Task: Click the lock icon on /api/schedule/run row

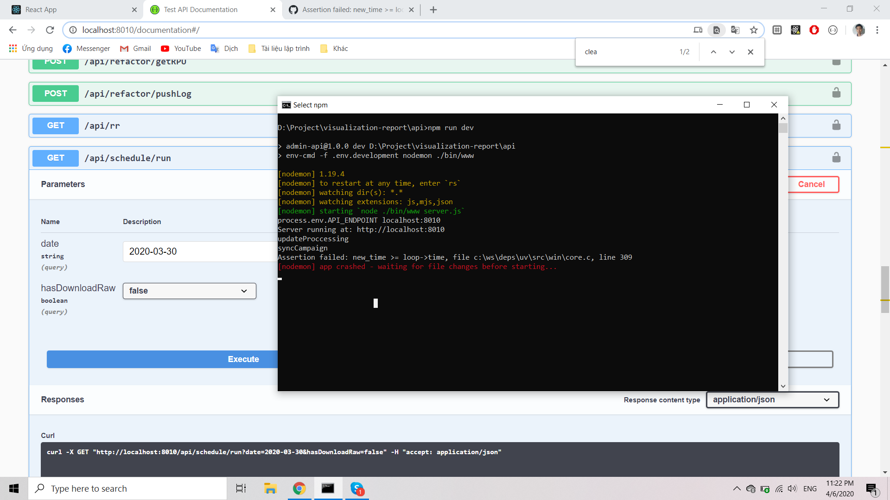Action: [x=836, y=158]
